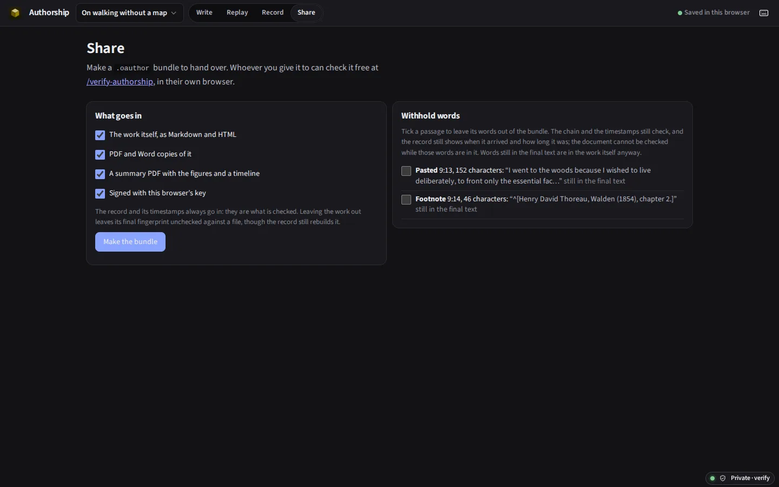The image size is (779, 487).
Task: Click the ".oauthor" code text
Action: pos(133,68)
